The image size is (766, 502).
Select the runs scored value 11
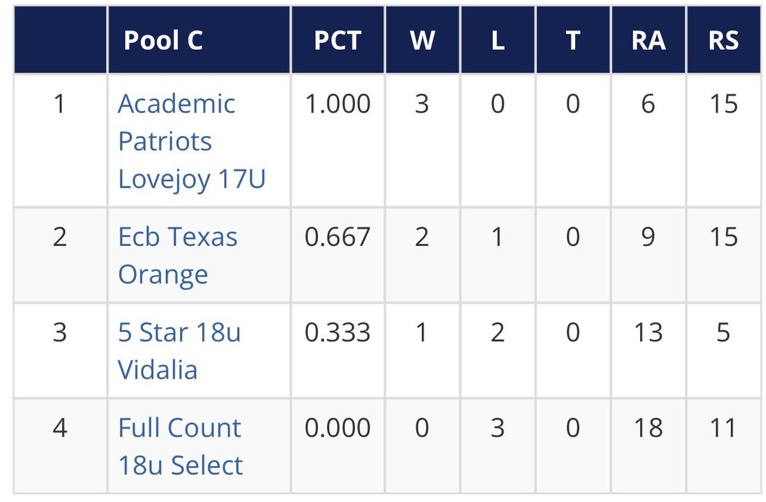coord(723,427)
